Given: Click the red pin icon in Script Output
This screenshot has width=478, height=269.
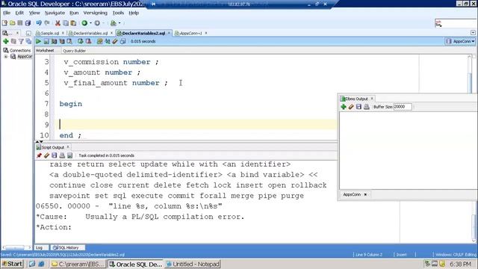Looking at the screenshot, I should [x=39, y=155].
